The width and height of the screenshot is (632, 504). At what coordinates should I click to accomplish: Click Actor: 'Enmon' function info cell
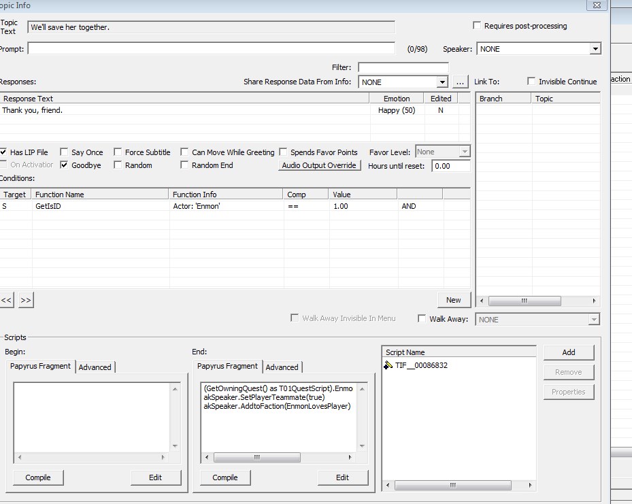pos(226,206)
